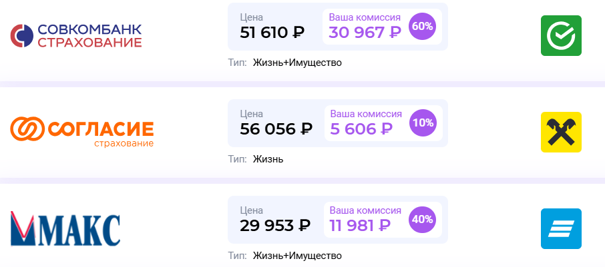This screenshot has width=605, height=267.
Task: Open the MAKS insurance logo
Action: (x=65, y=229)
